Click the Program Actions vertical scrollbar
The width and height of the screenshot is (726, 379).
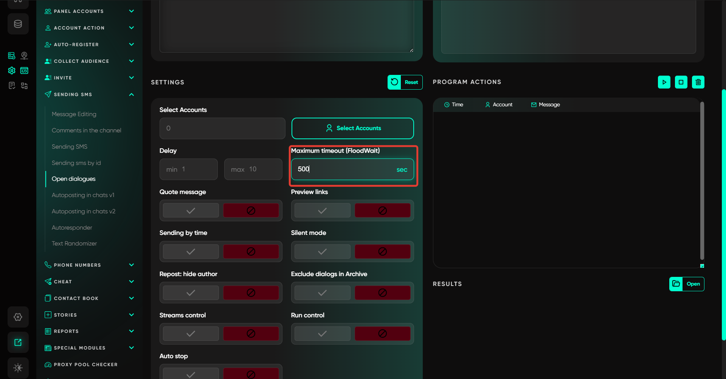(x=702, y=182)
